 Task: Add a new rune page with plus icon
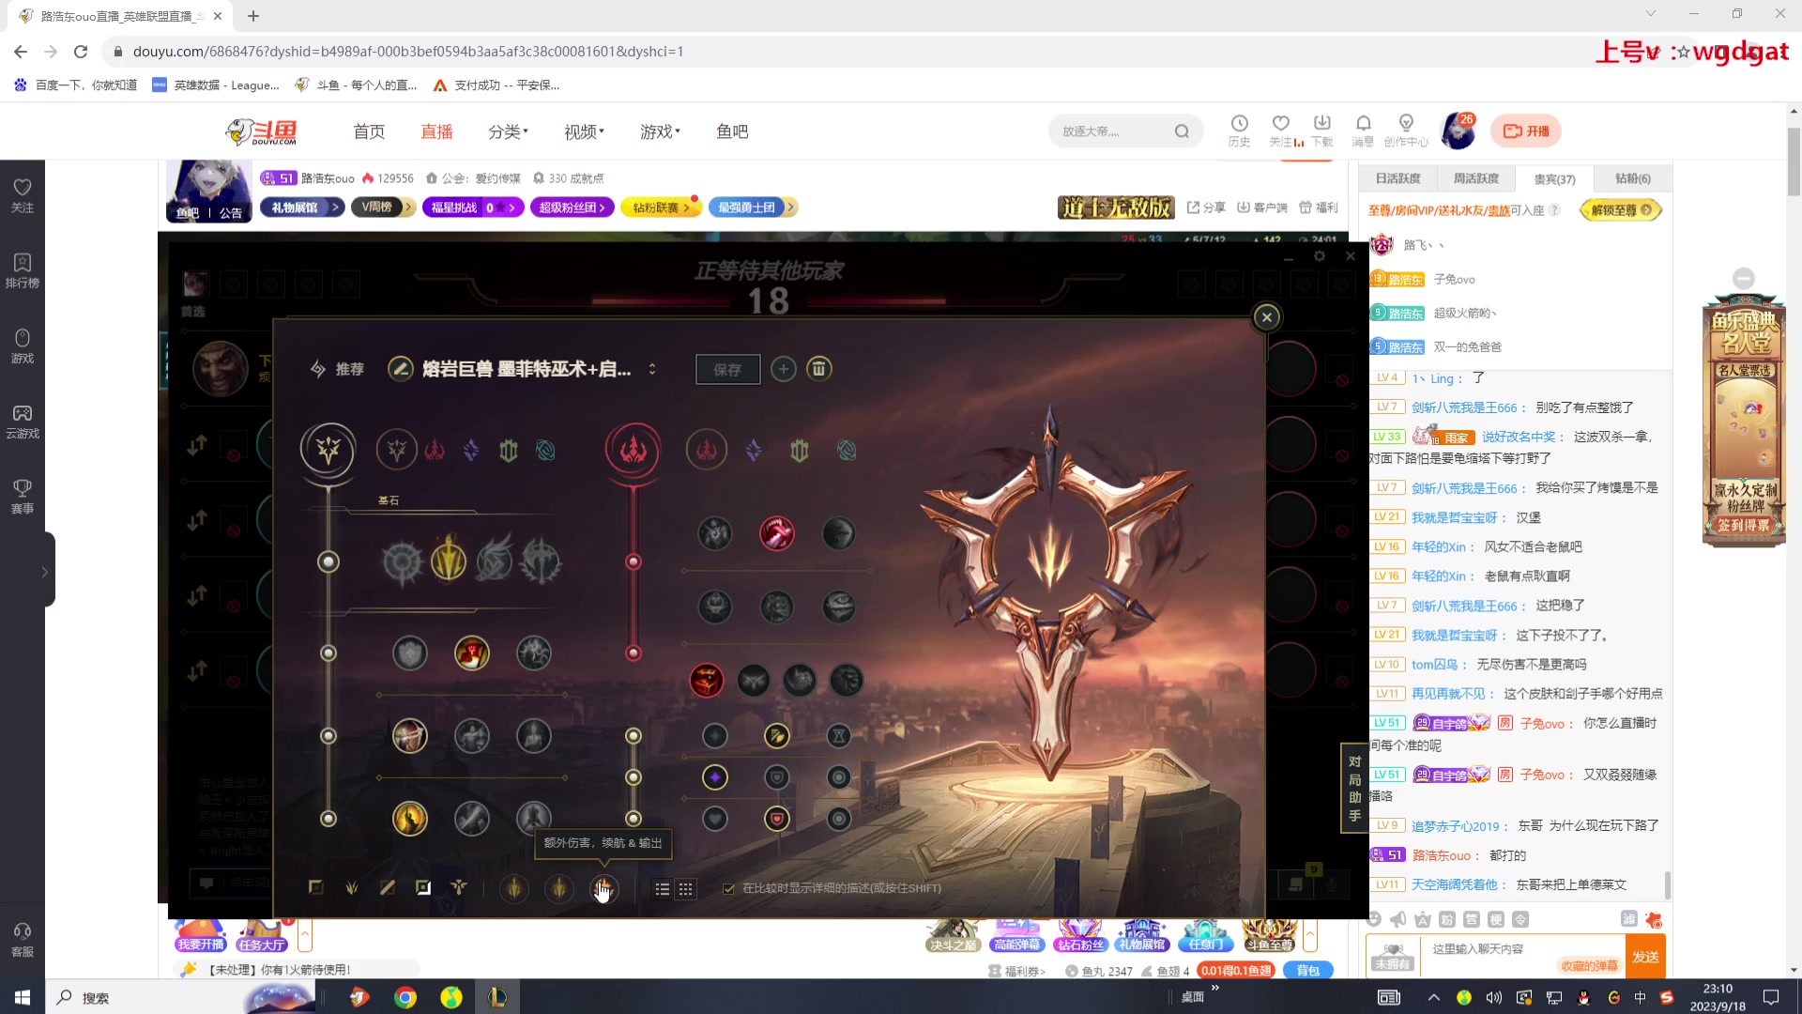[x=784, y=369]
